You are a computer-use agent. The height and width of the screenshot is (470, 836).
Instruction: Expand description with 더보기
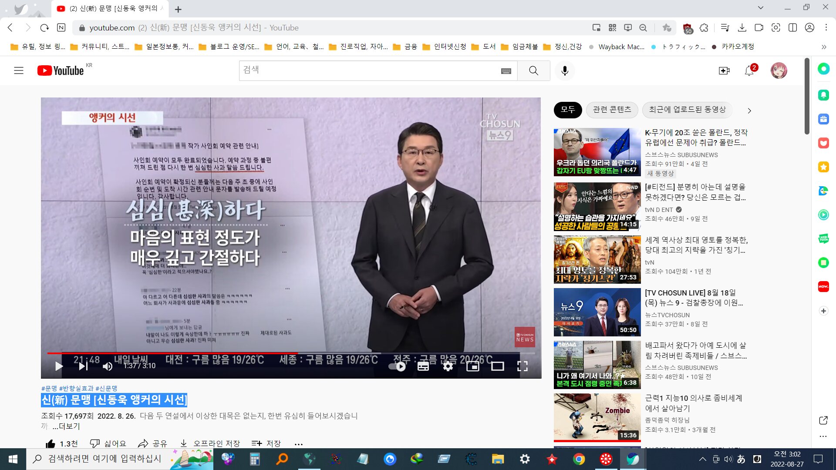pyautogui.click(x=66, y=426)
